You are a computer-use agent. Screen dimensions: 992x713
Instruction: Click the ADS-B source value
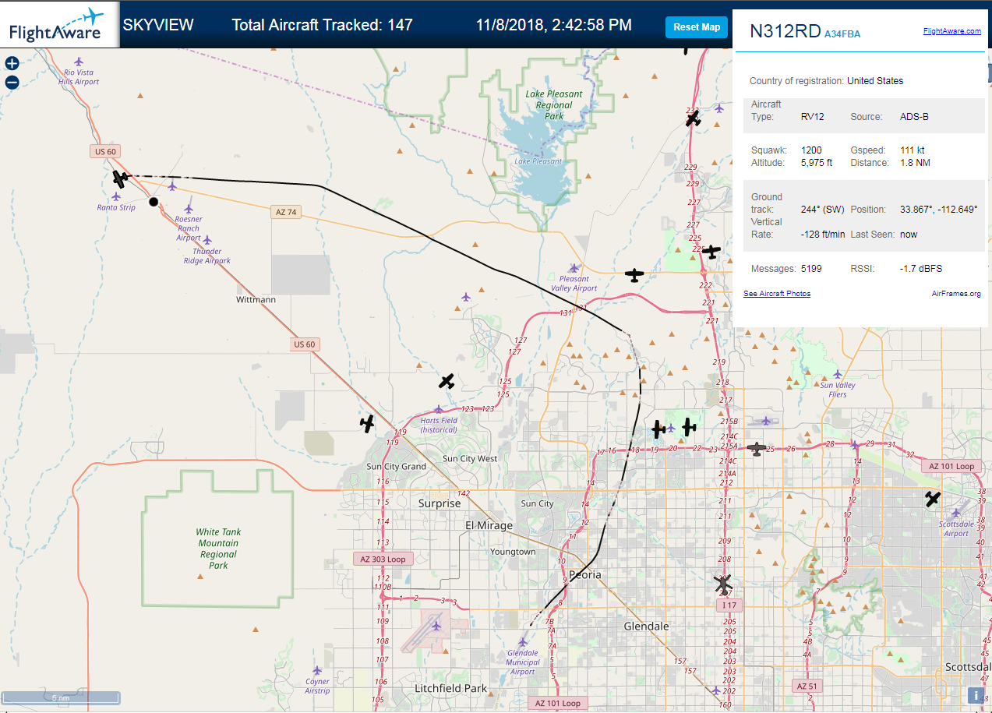[913, 117]
